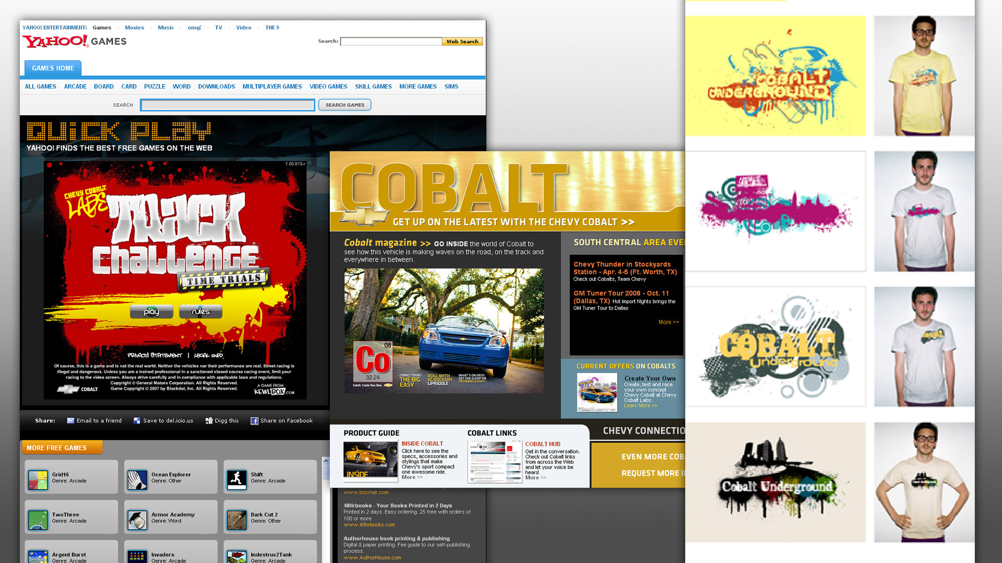
Task: Open the omg! link in top bar
Action: point(194,28)
